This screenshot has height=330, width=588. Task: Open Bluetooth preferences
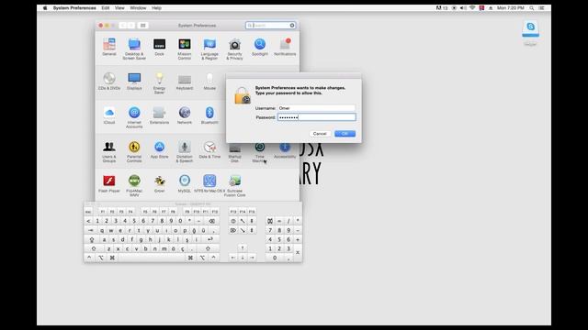(209, 115)
